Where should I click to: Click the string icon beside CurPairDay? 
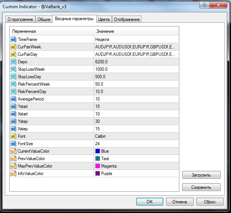click(13, 54)
